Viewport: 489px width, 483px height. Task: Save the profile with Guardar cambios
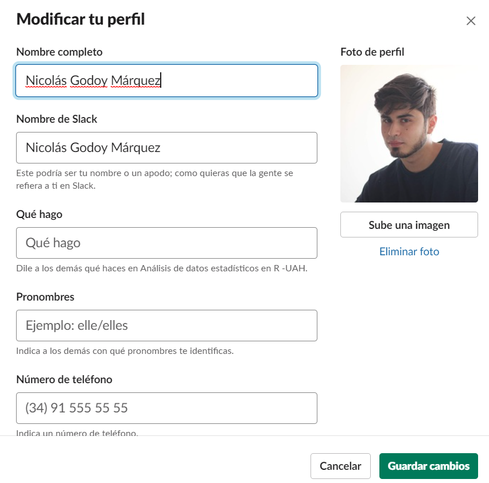[429, 466]
